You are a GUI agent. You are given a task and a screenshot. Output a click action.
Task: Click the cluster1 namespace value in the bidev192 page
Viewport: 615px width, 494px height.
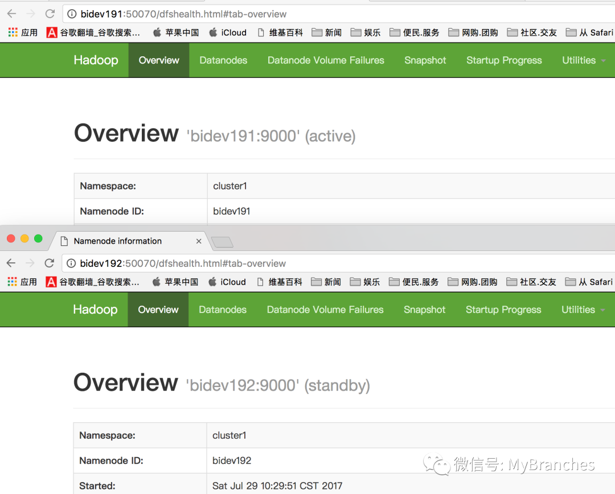229,435
